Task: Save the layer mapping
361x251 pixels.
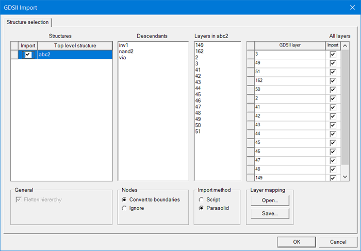Action: 270,213
